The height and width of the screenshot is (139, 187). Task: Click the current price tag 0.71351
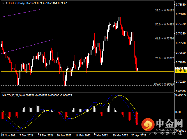click(181, 68)
